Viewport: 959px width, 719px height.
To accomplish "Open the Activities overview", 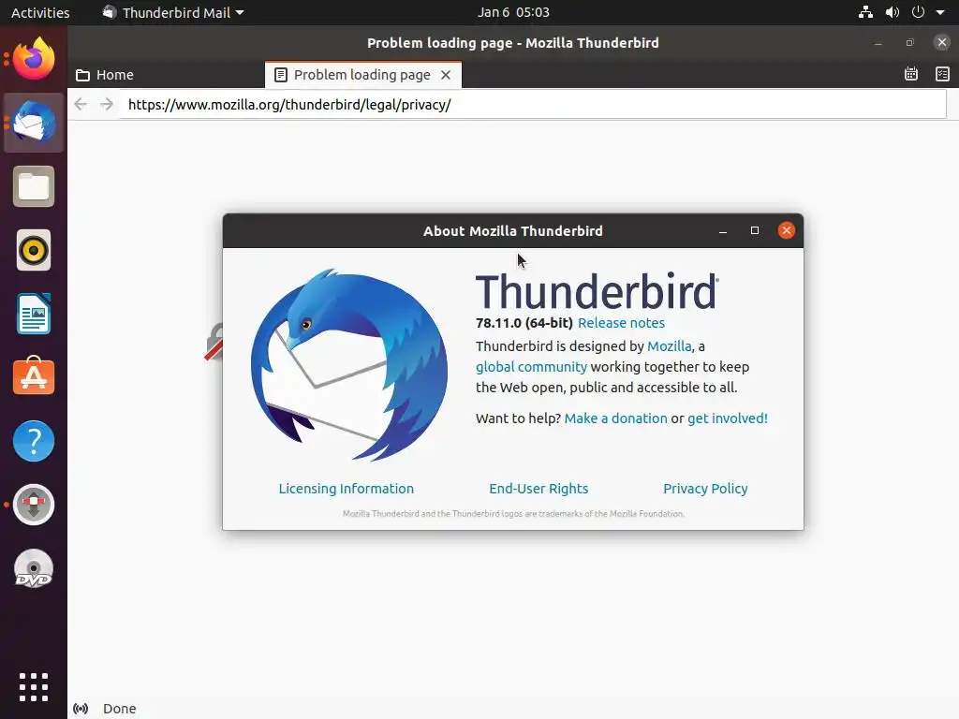I will [x=40, y=12].
